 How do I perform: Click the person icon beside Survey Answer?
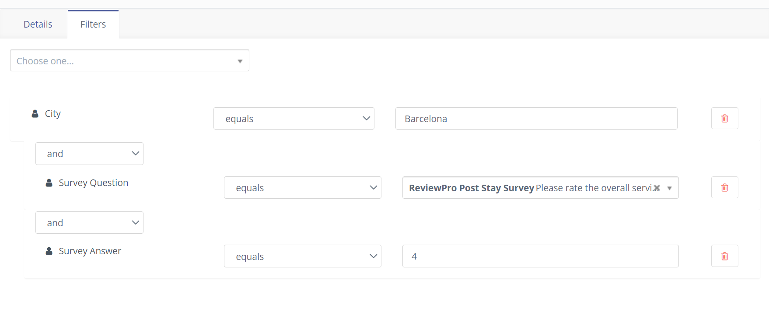pos(49,251)
